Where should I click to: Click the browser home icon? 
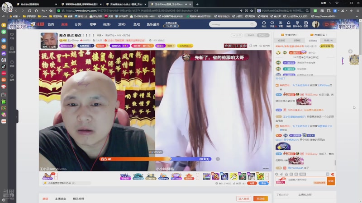click(36, 10)
